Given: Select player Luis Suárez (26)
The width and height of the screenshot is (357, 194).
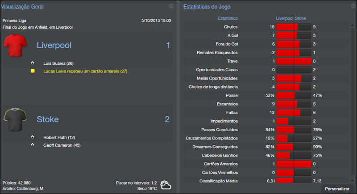Looking at the screenshot, I should coord(58,63).
